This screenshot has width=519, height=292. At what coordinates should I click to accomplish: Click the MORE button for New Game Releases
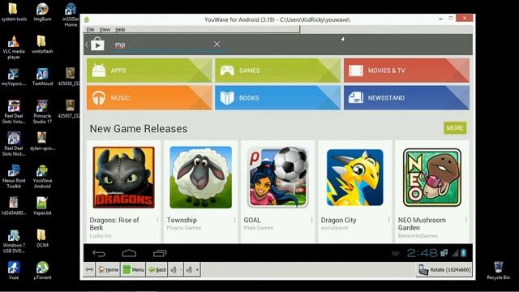coord(455,128)
